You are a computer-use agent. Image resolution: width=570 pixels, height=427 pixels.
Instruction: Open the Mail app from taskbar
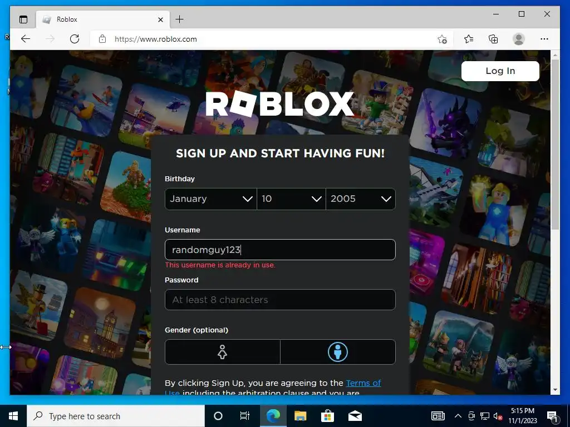pyautogui.click(x=355, y=416)
